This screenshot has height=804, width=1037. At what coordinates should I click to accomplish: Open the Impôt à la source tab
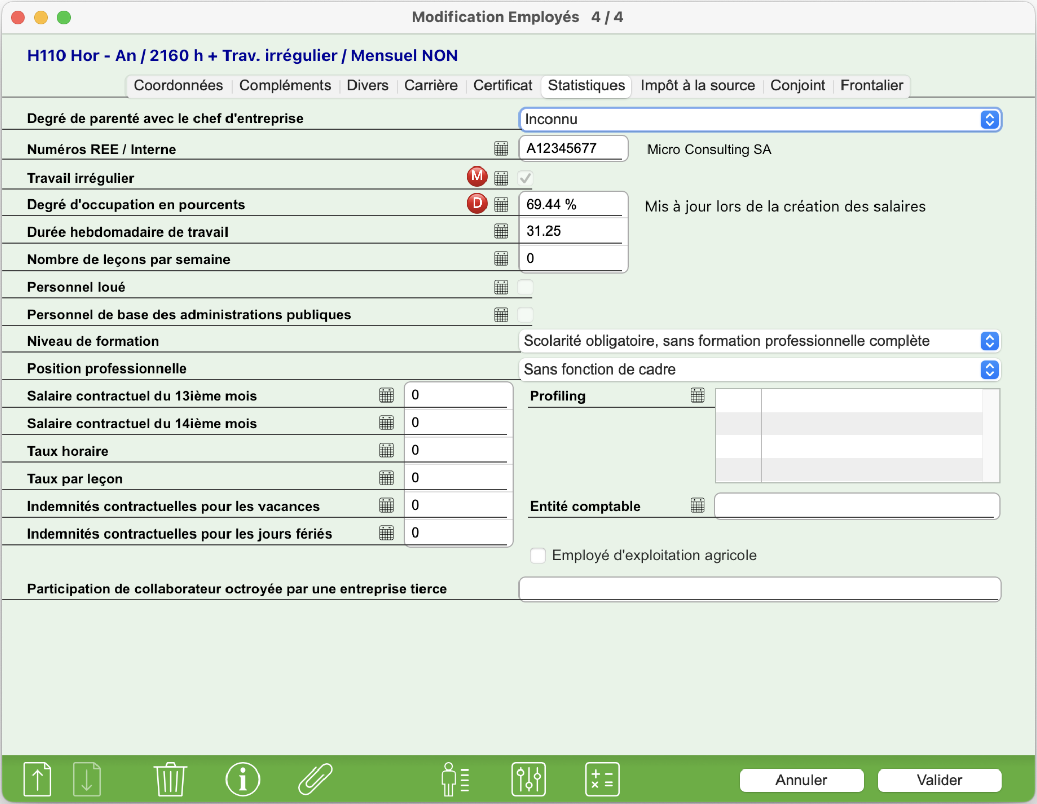(x=698, y=85)
